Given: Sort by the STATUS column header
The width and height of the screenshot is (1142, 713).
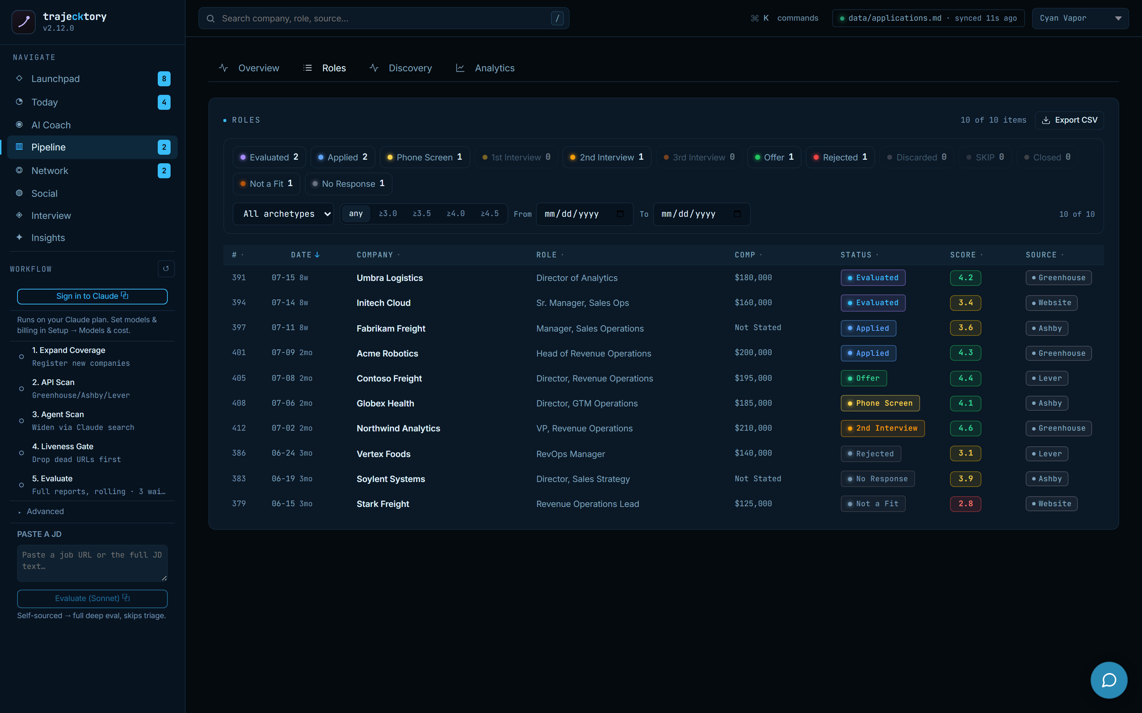Looking at the screenshot, I should pyautogui.click(x=859, y=255).
